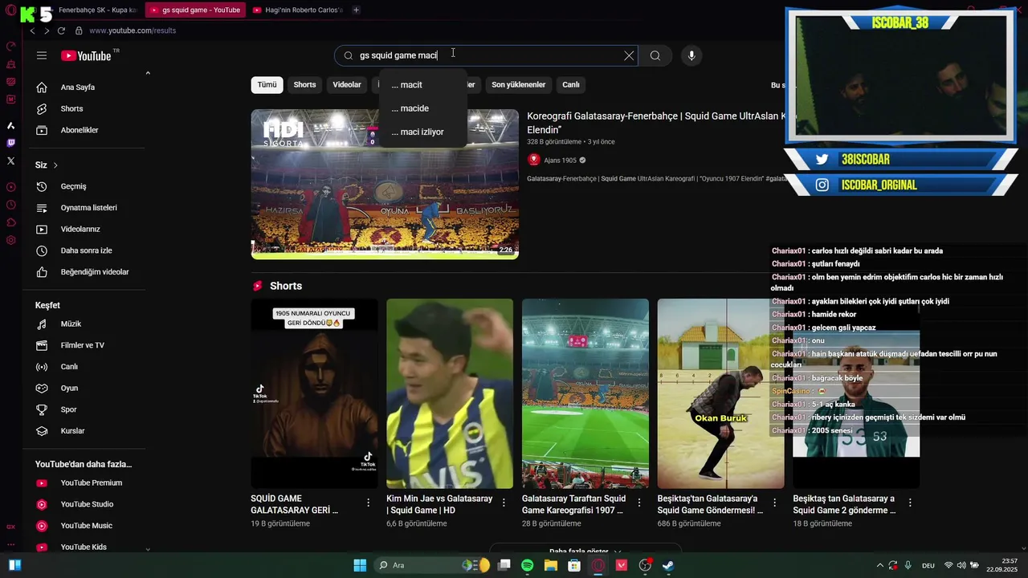Screen dimensions: 1028x578
Task: Open options for Squid Game 2 gönderme short
Action: pos(910,503)
